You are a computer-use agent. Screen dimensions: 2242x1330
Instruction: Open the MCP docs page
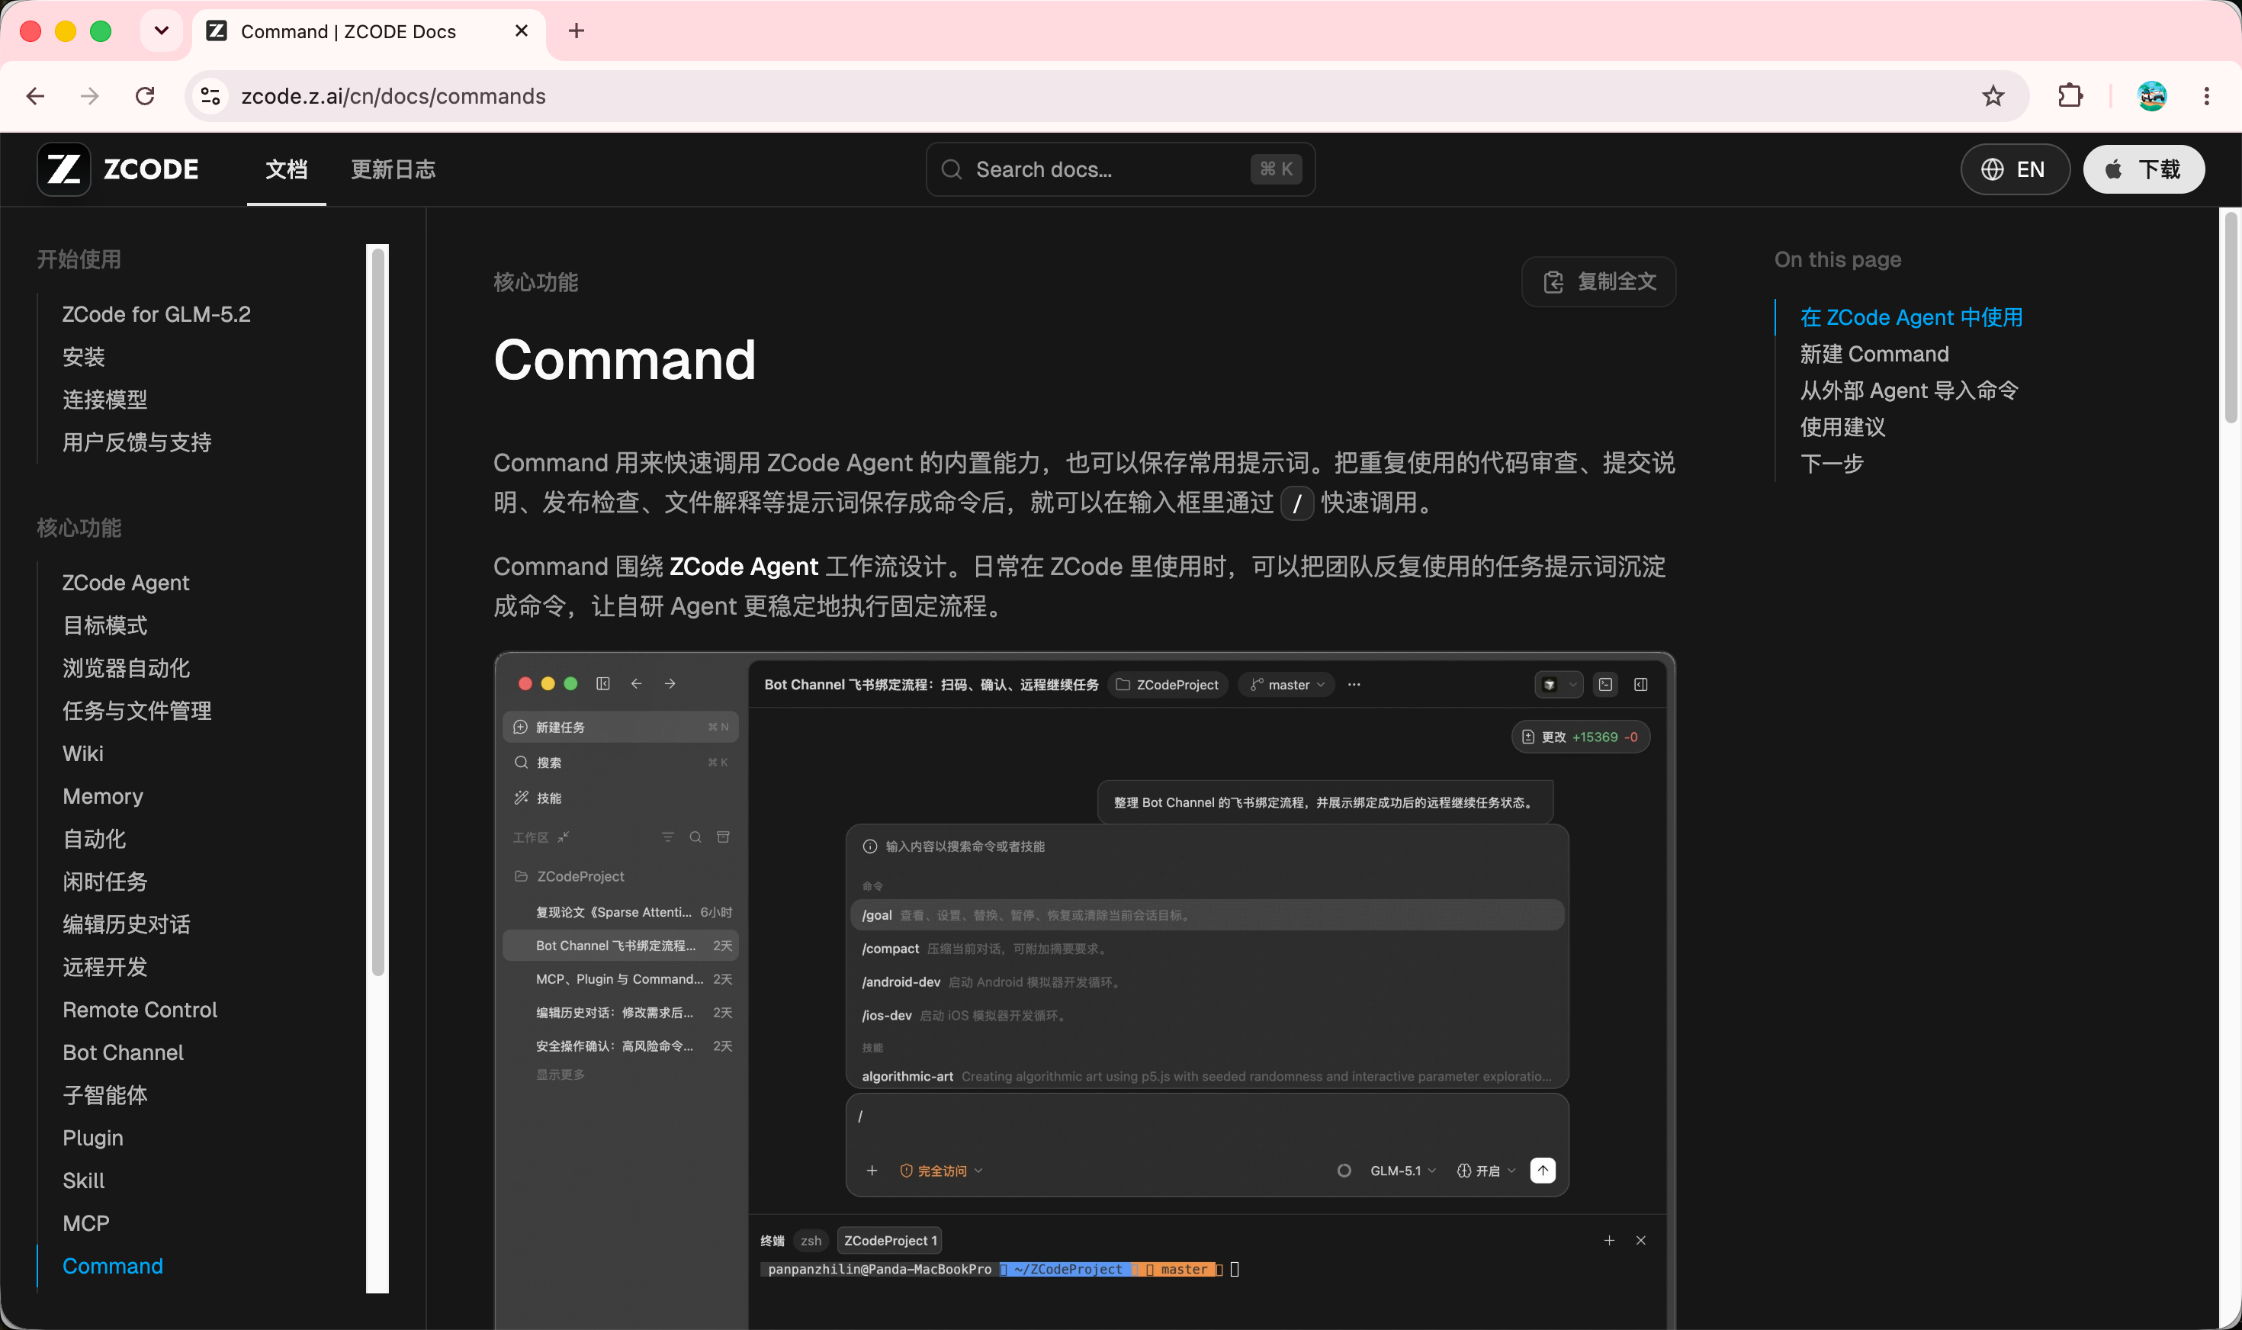click(86, 1223)
